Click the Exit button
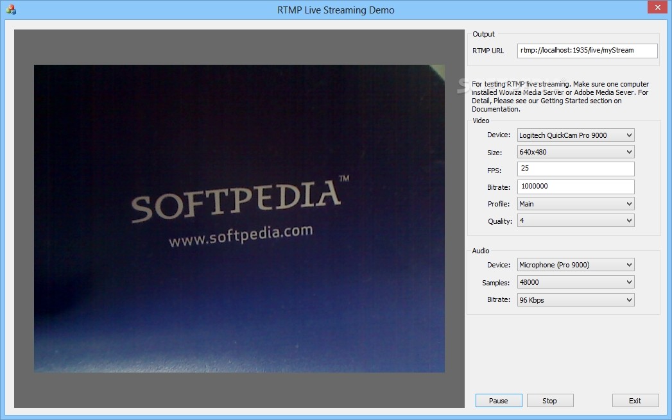 [x=635, y=401]
